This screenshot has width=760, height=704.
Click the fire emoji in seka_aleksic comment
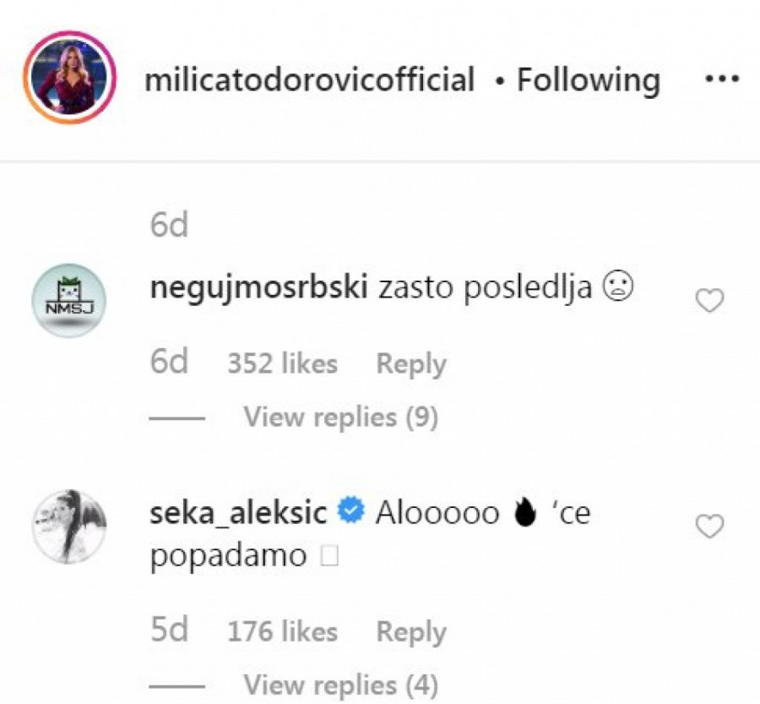(525, 512)
